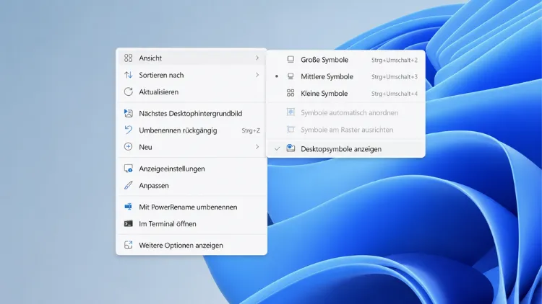Select Mittlere Symbole radio option
The width and height of the screenshot is (542, 304).
tap(345, 76)
